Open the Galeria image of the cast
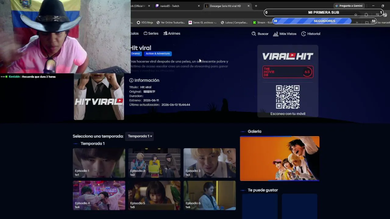The height and width of the screenshot is (219, 390). point(280,158)
